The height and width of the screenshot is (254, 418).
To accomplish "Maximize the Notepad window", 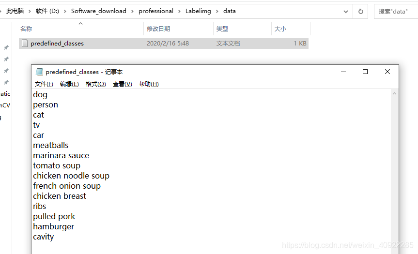I will click(x=365, y=72).
